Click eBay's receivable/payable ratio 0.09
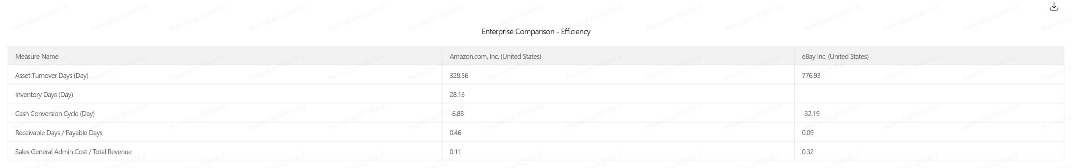Screen dimensions: 1072x168 click(x=808, y=132)
